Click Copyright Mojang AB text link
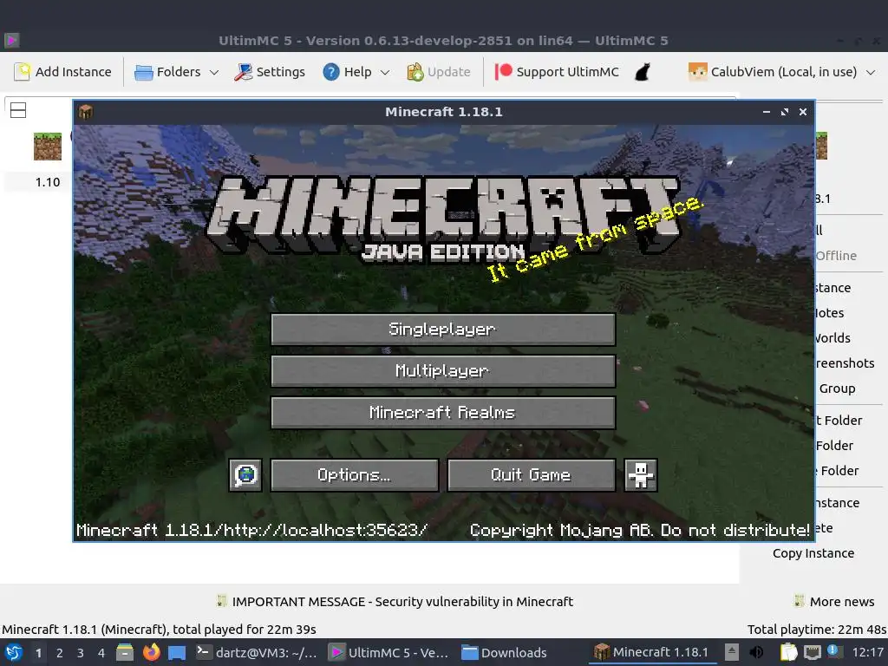 pos(639,530)
